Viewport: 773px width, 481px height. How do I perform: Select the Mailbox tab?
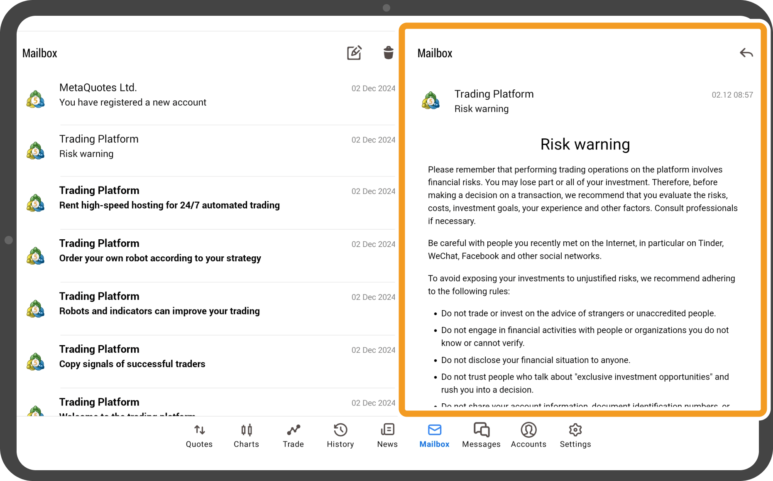434,435
